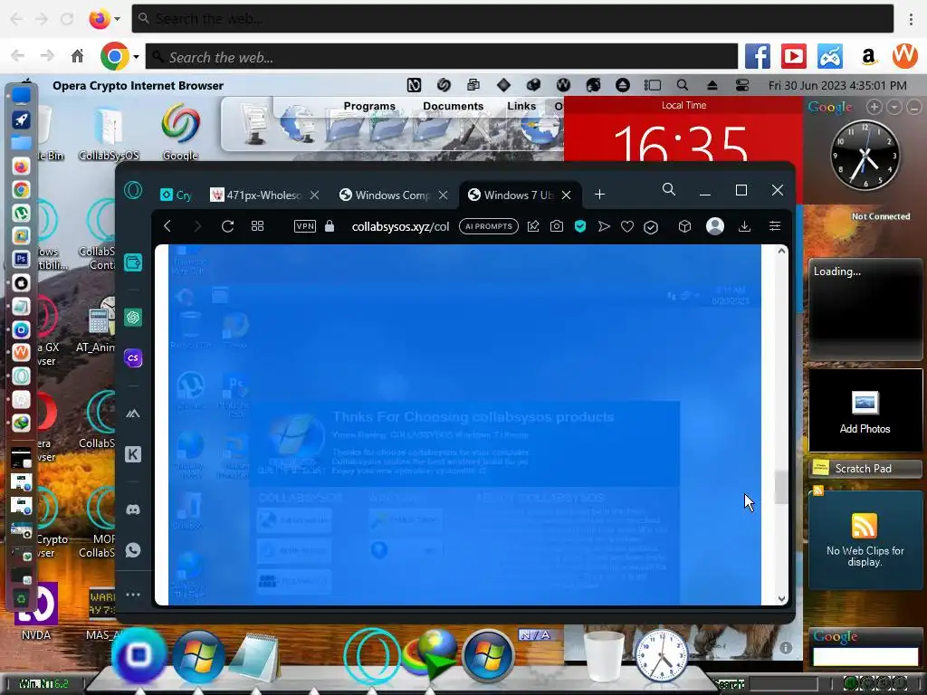Screen dimensions: 927x695
Task: Launch uTorrent from the left dock
Action: click(x=22, y=213)
